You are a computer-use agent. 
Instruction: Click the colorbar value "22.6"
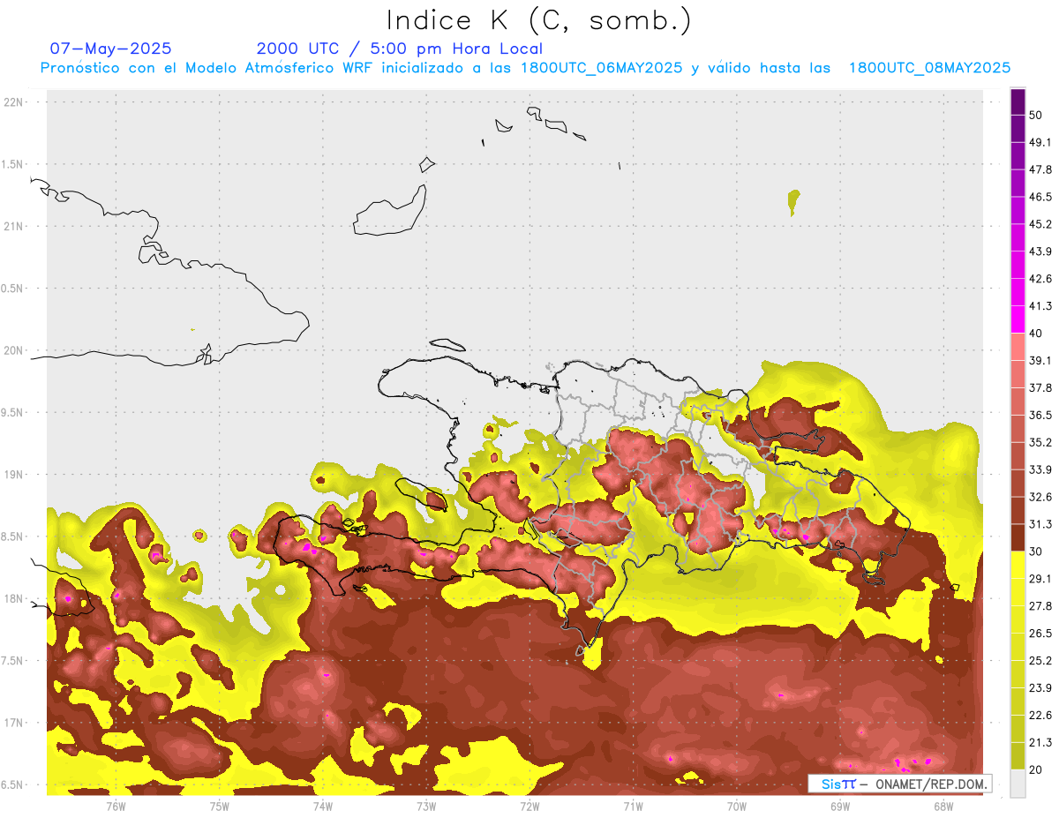click(x=1040, y=716)
